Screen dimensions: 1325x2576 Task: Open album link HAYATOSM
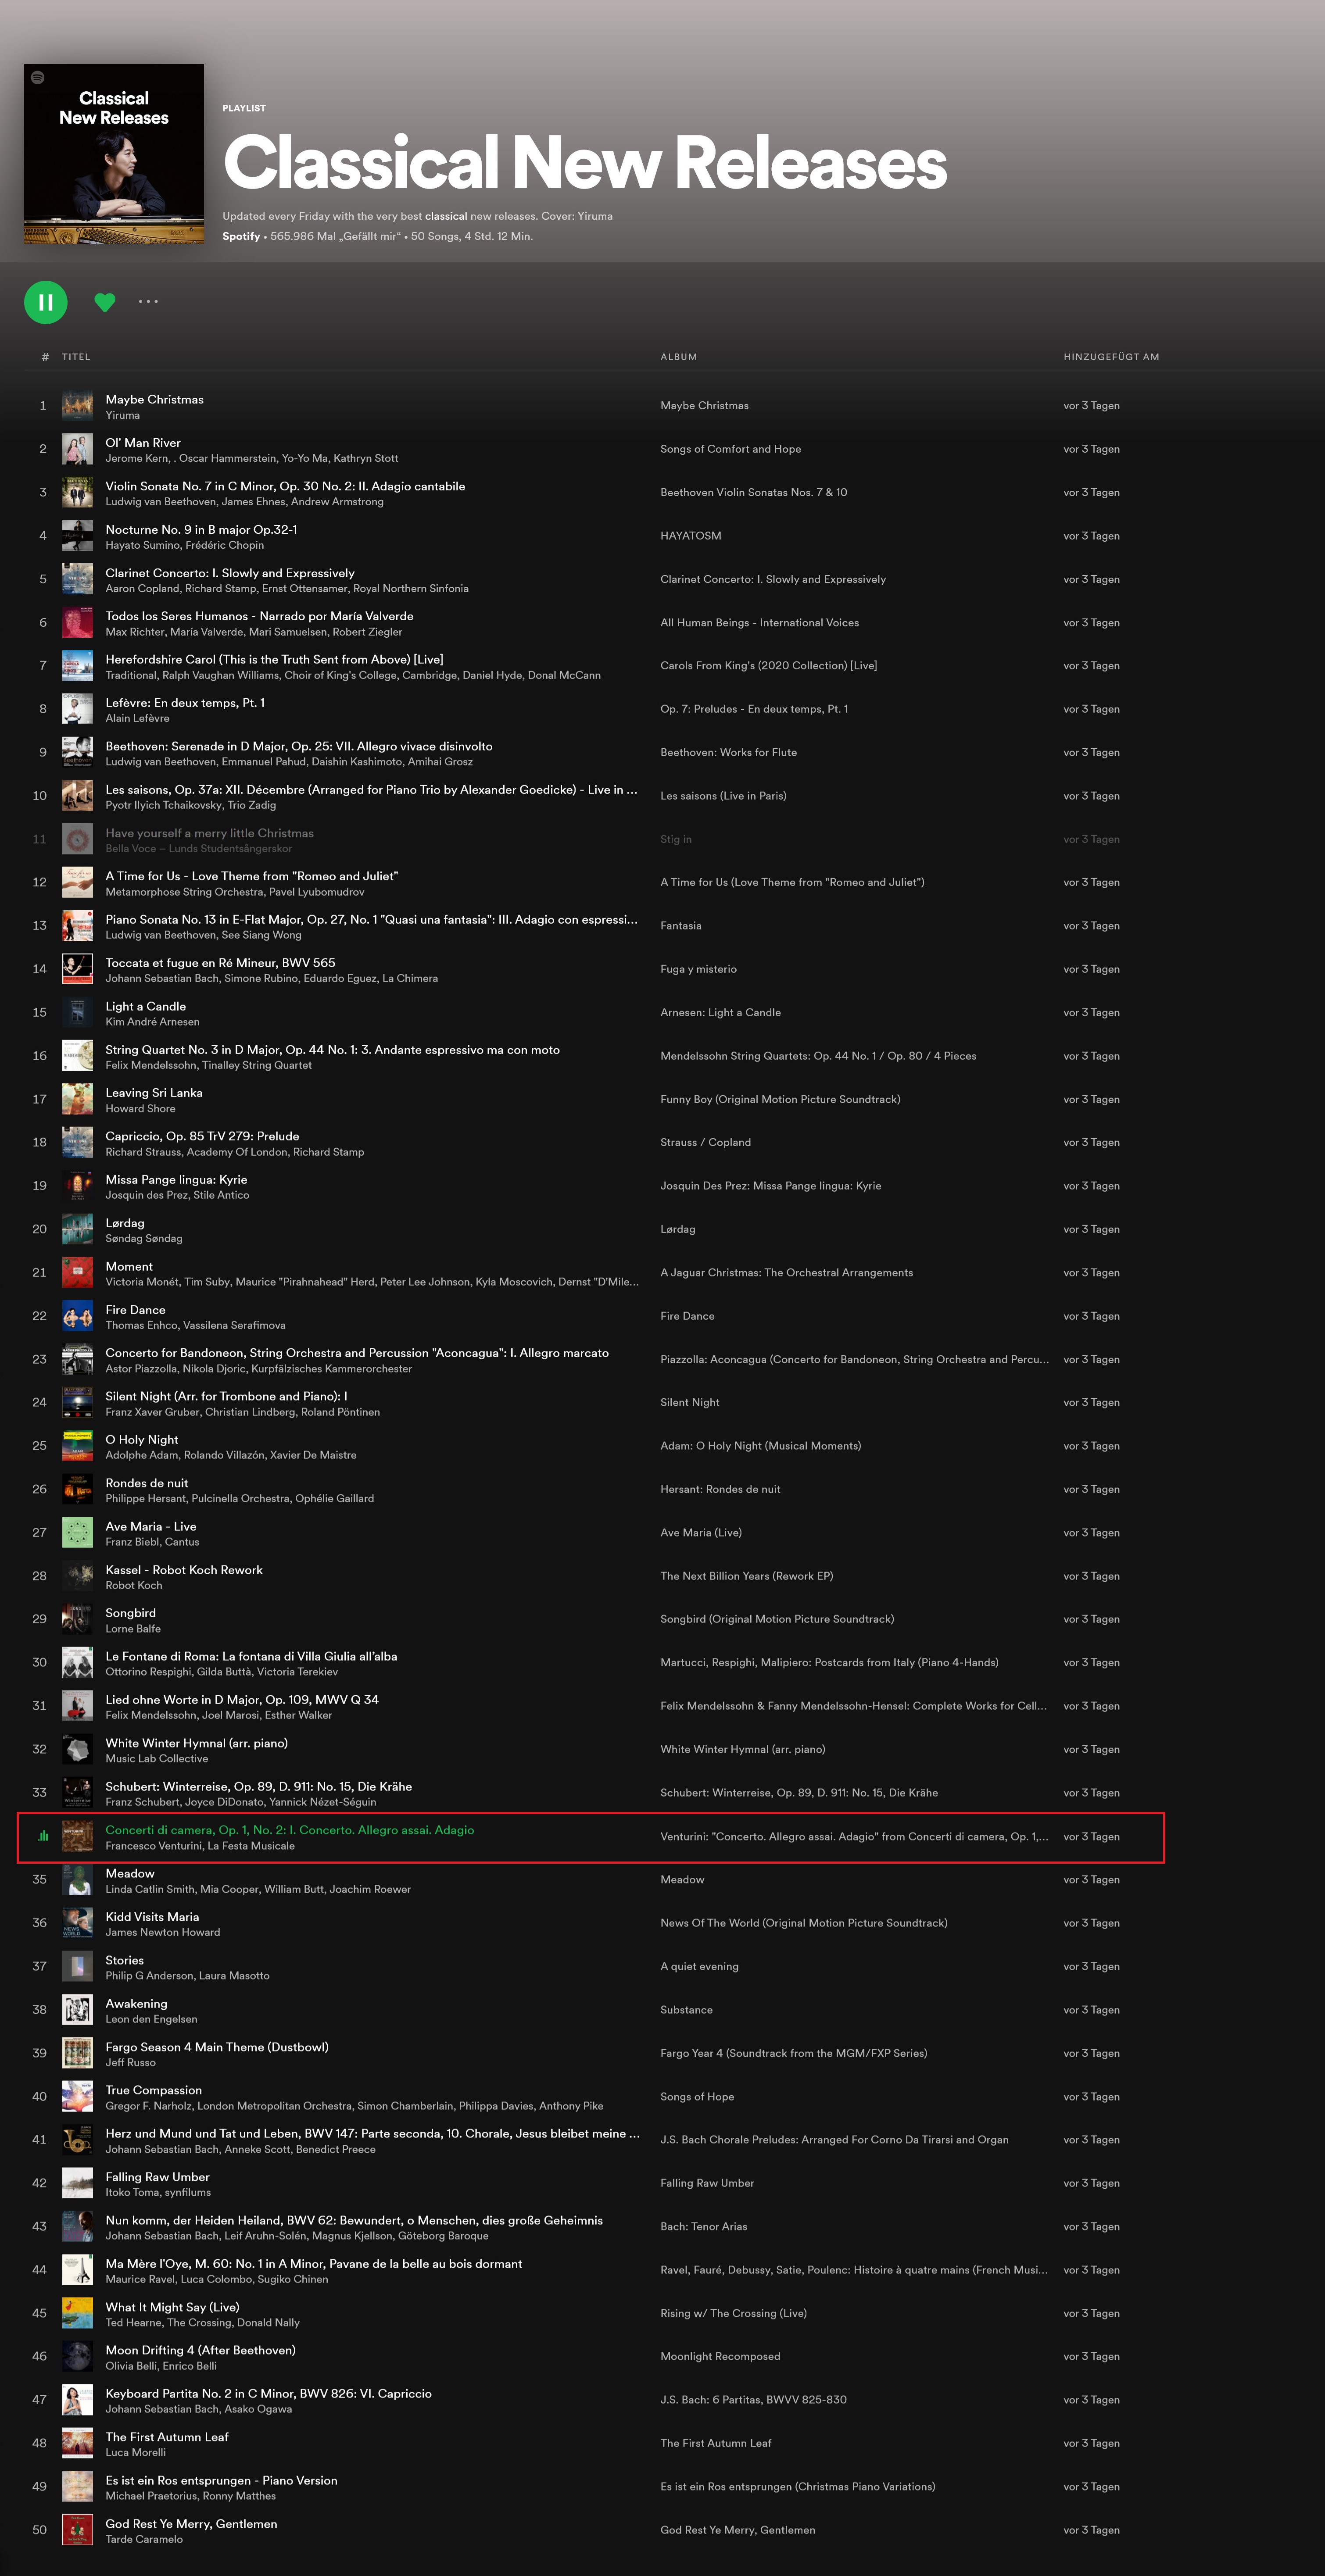click(691, 536)
